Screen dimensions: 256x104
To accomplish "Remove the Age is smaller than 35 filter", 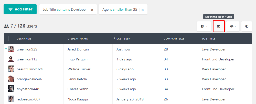I will click(143, 10).
